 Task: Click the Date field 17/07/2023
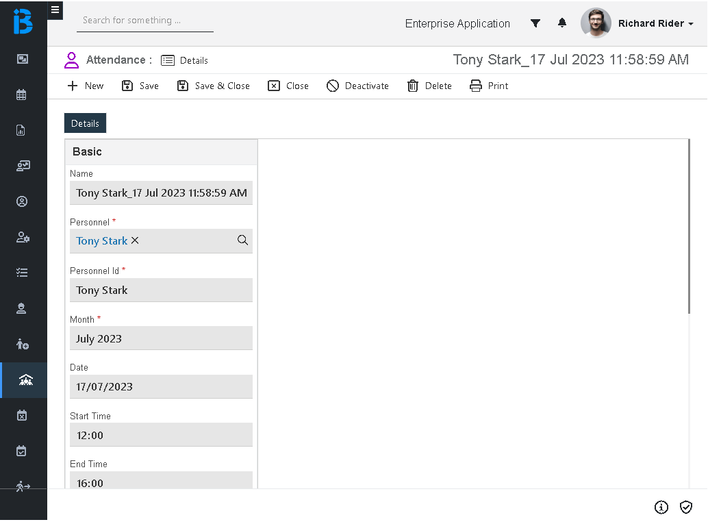161,386
